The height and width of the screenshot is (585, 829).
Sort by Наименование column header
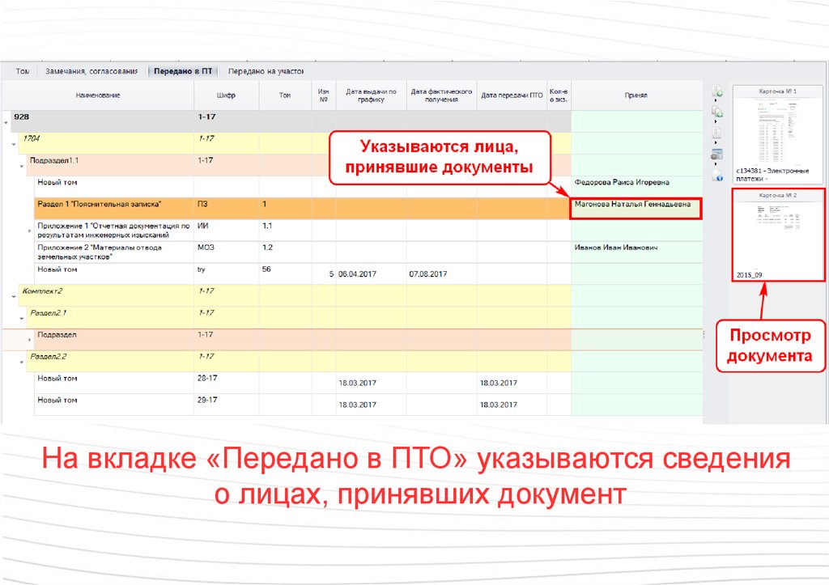coord(98,95)
